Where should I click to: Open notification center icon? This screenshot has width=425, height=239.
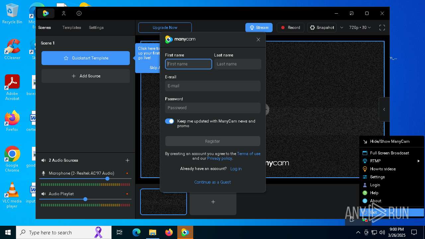(x=414, y=232)
